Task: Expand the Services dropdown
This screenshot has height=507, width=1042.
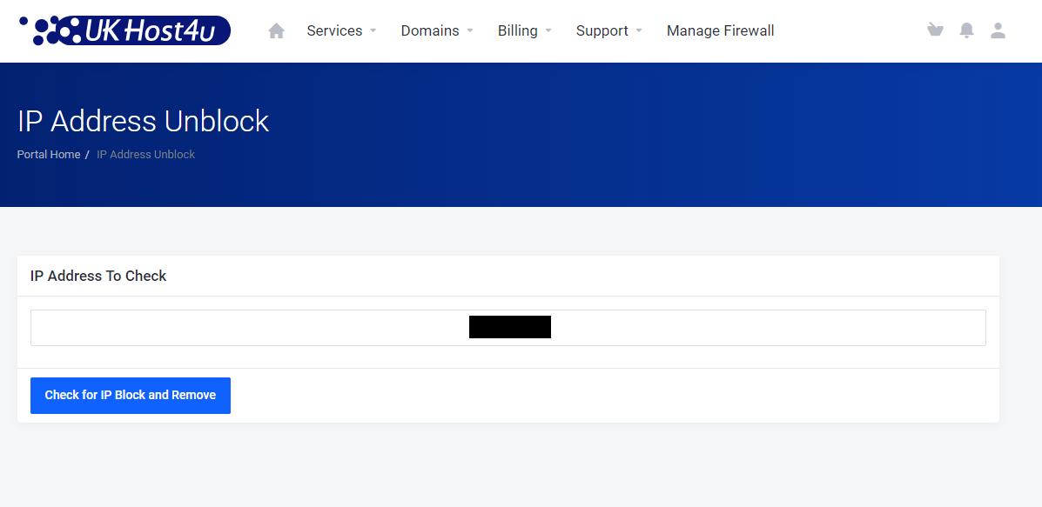Action: pos(335,30)
